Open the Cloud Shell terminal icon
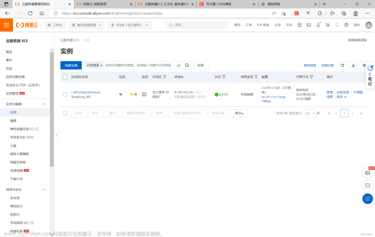The height and width of the screenshot is (237, 375). (x=309, y=25)
